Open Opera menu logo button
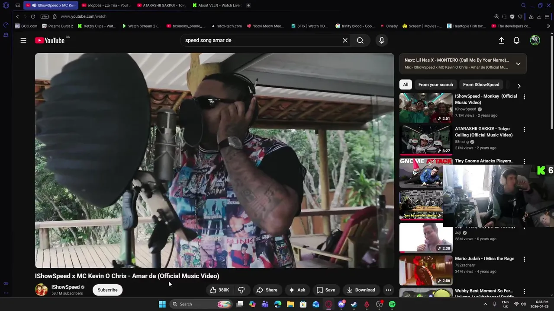554x311 pixels. [x=6, y=5]
